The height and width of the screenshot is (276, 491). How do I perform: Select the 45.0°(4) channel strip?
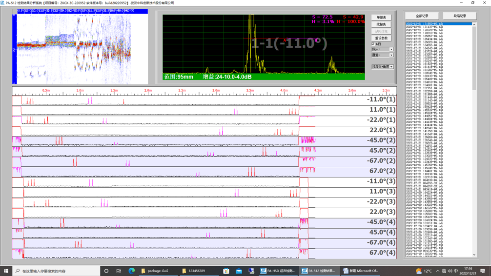tap(204, 233)
